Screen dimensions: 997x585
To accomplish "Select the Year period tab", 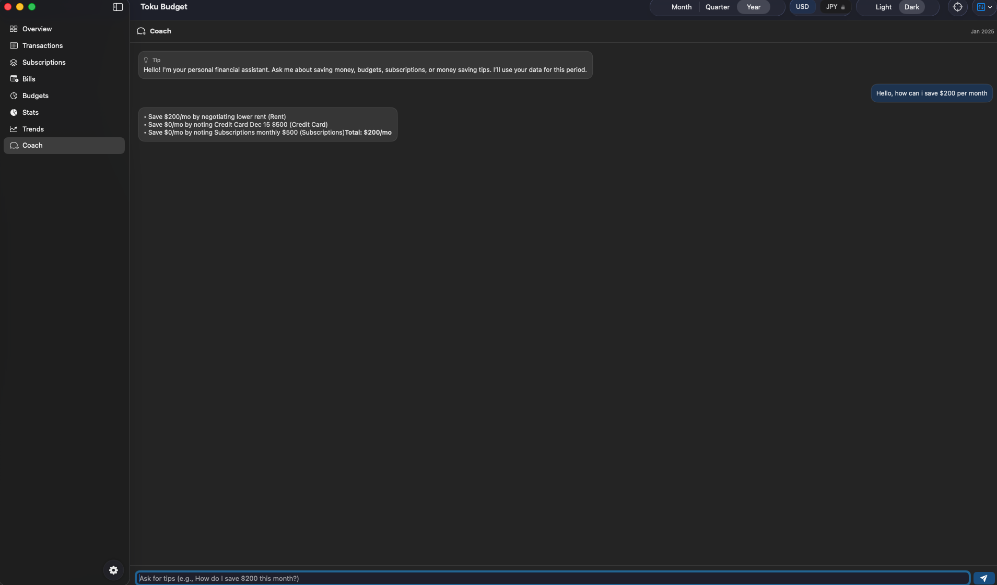I will (x=753, y=7).
